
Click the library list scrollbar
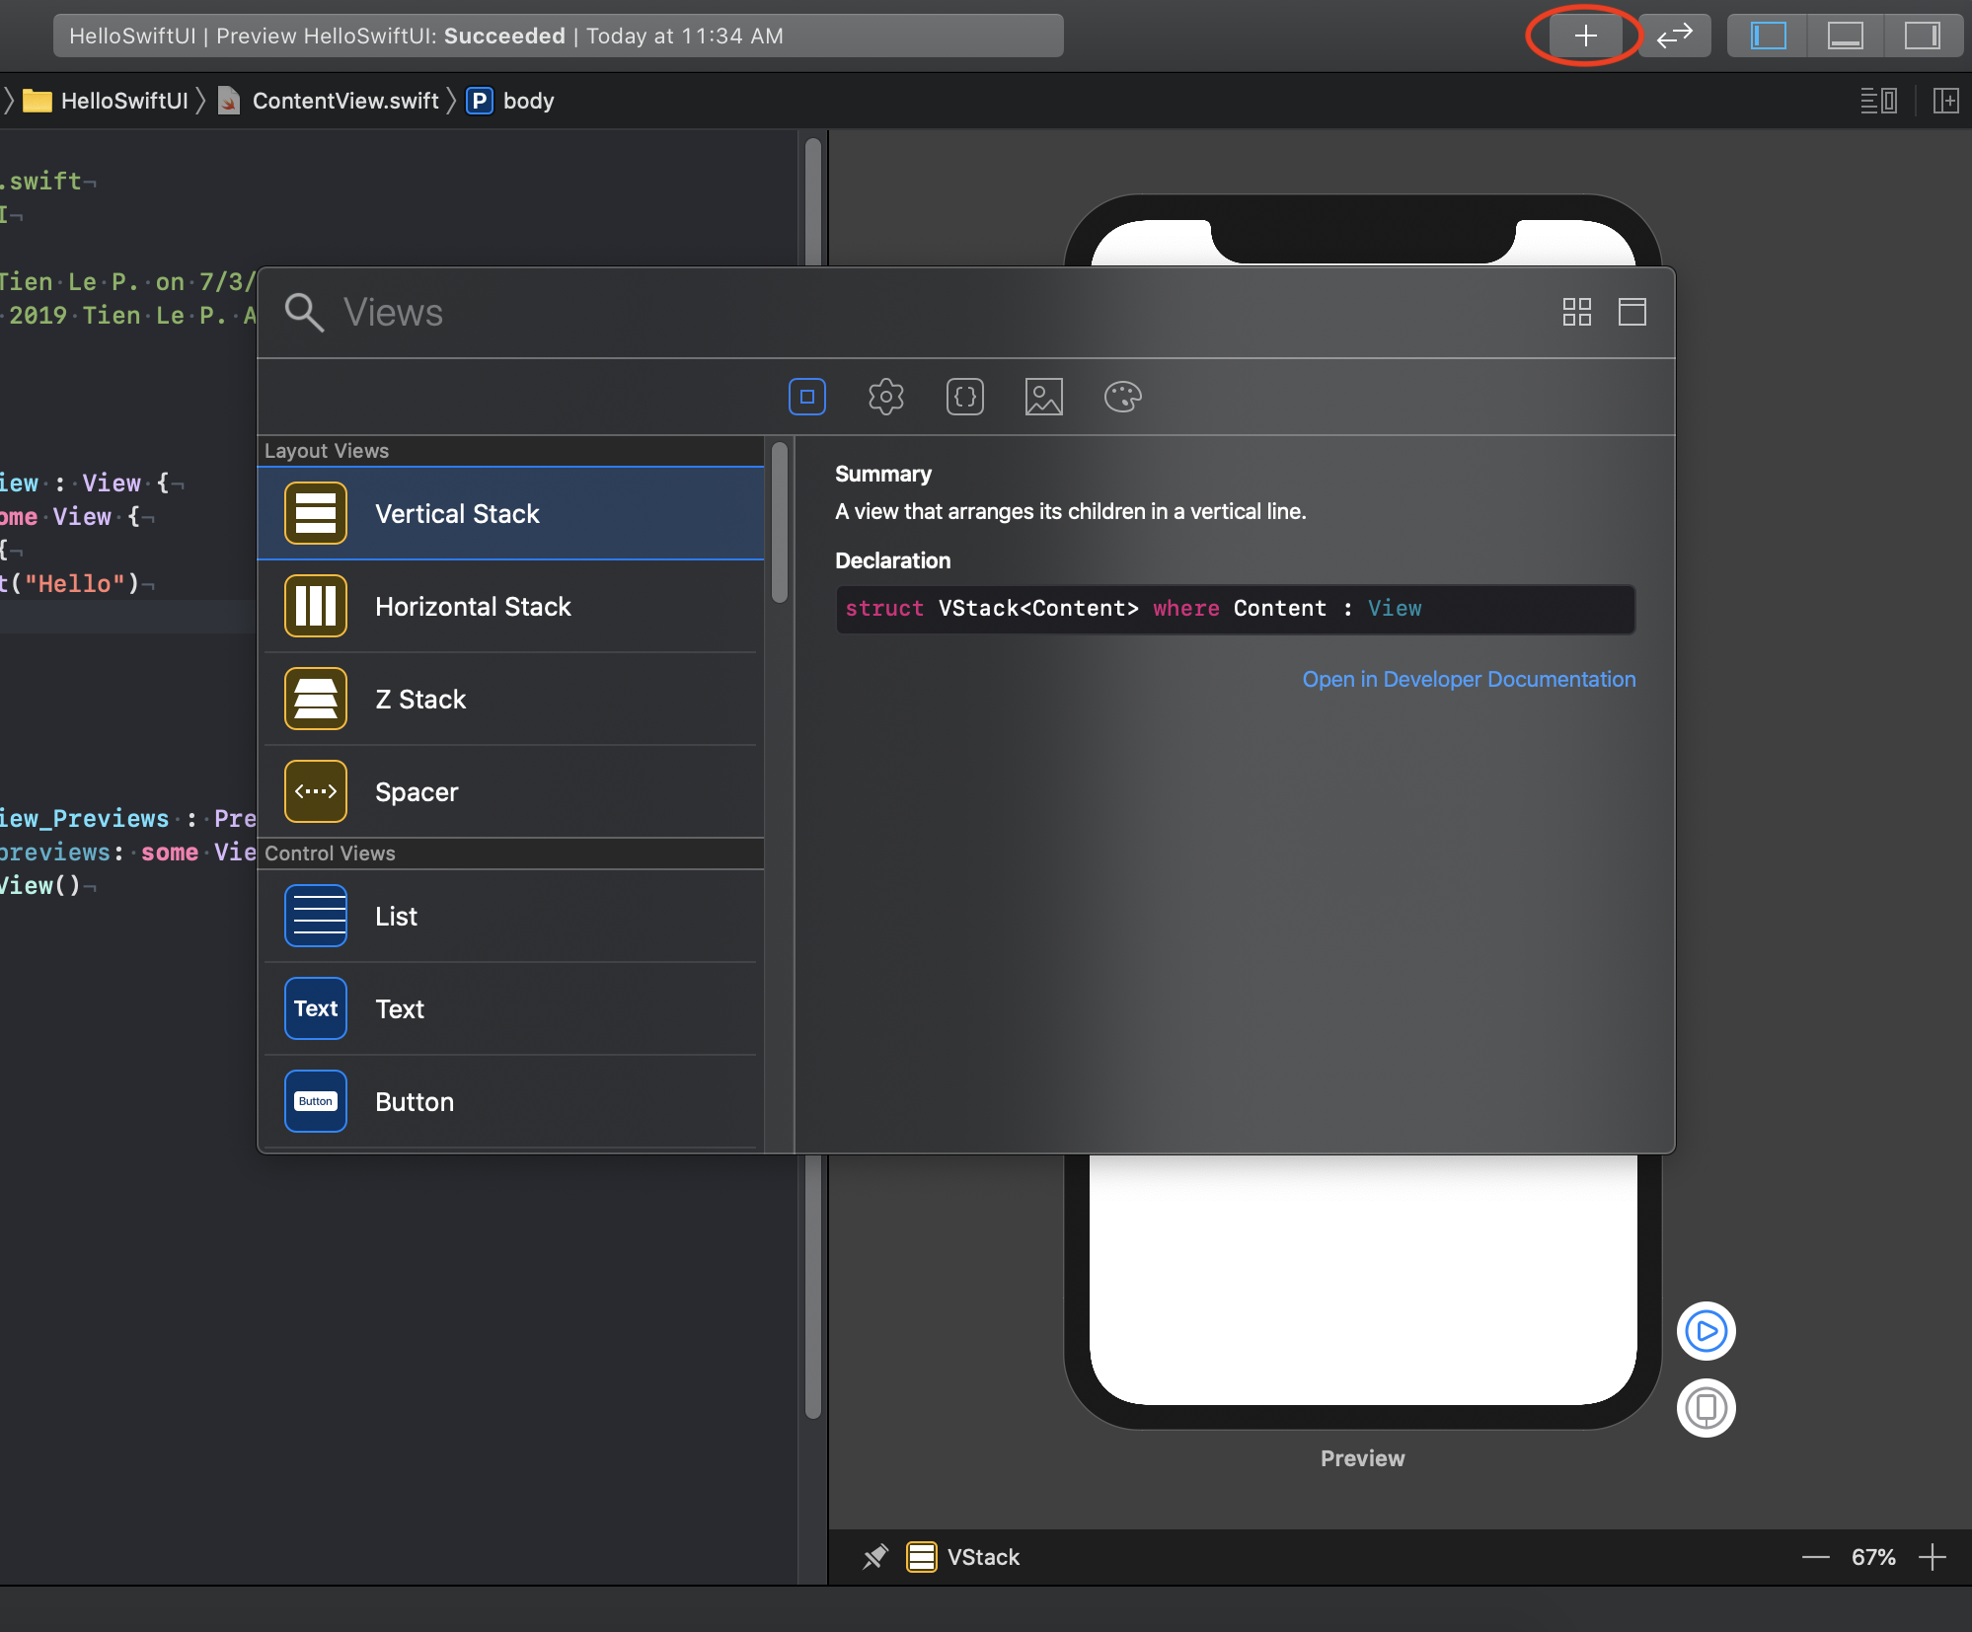coord(780,523)
